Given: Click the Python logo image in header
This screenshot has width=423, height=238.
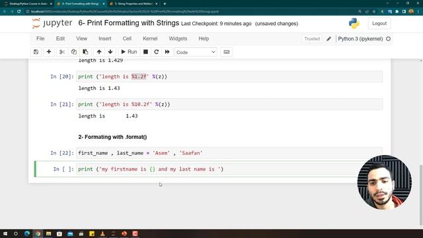Looking at the screenshot, I should pyautogui.click(x=354, y=24).
